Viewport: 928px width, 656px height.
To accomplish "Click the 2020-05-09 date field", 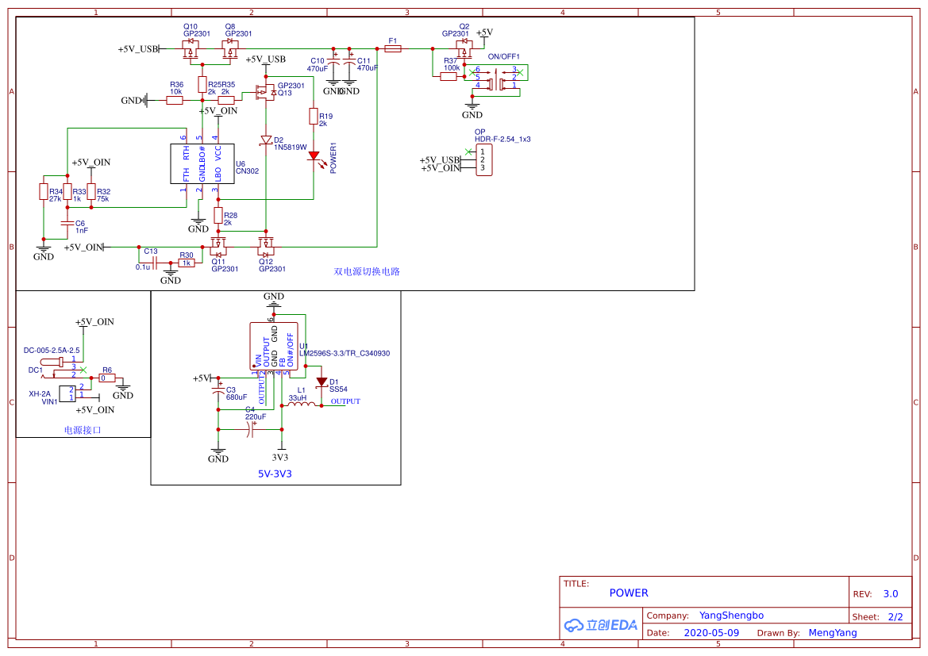I will [711, 632].
